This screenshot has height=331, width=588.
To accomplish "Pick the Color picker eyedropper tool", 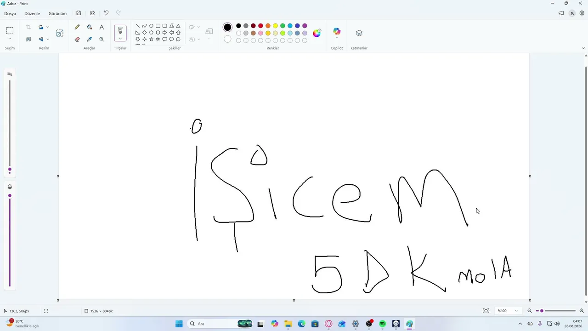I will (x=90, y=39).
